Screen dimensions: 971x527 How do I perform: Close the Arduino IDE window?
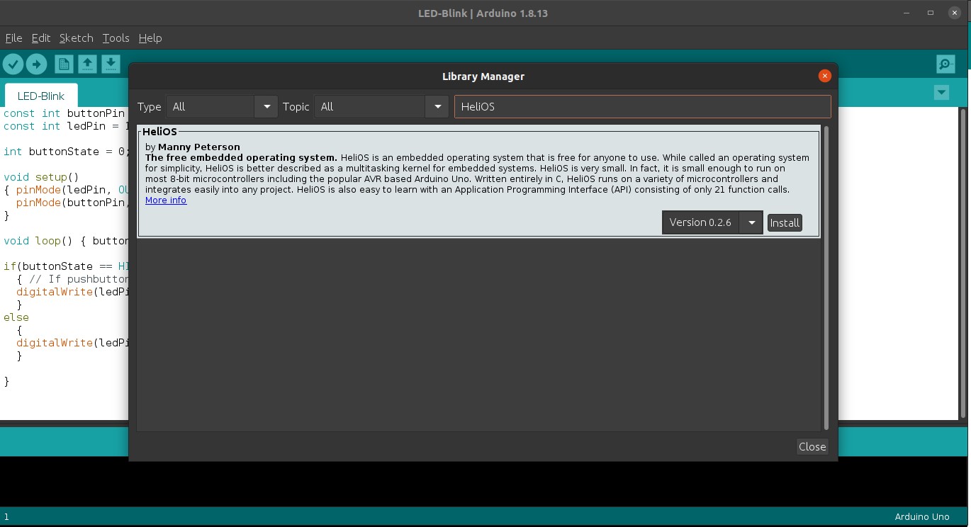pos(954,13)
